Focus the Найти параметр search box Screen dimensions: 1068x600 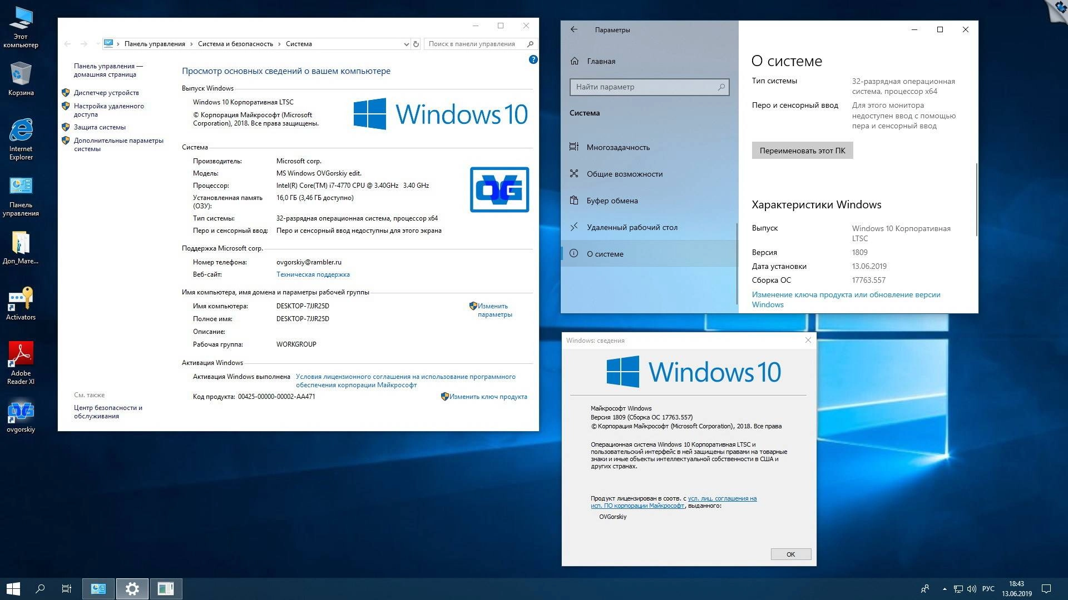(649, 87)
